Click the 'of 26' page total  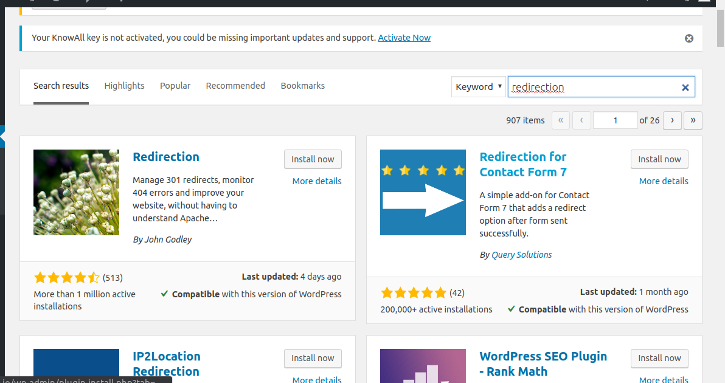click(649, 120)
